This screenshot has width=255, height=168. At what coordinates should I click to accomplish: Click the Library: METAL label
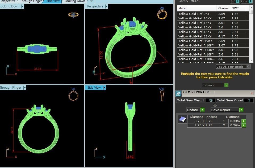[x=189, y=1]
